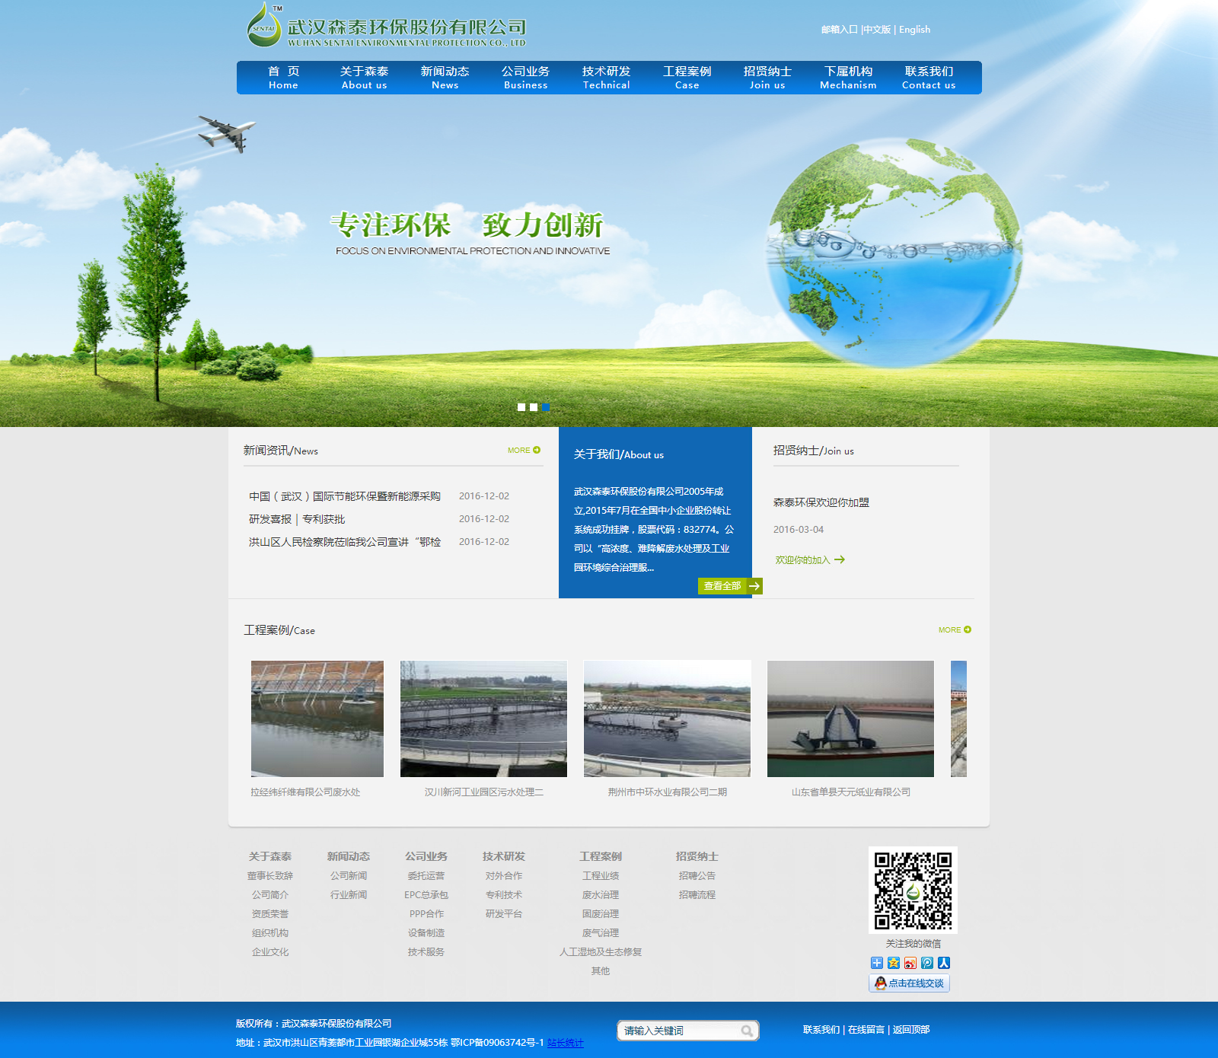Viewport: 1218px width, 1058px height.
Task: Click the QZone share icon
Action: click(893, 963)
